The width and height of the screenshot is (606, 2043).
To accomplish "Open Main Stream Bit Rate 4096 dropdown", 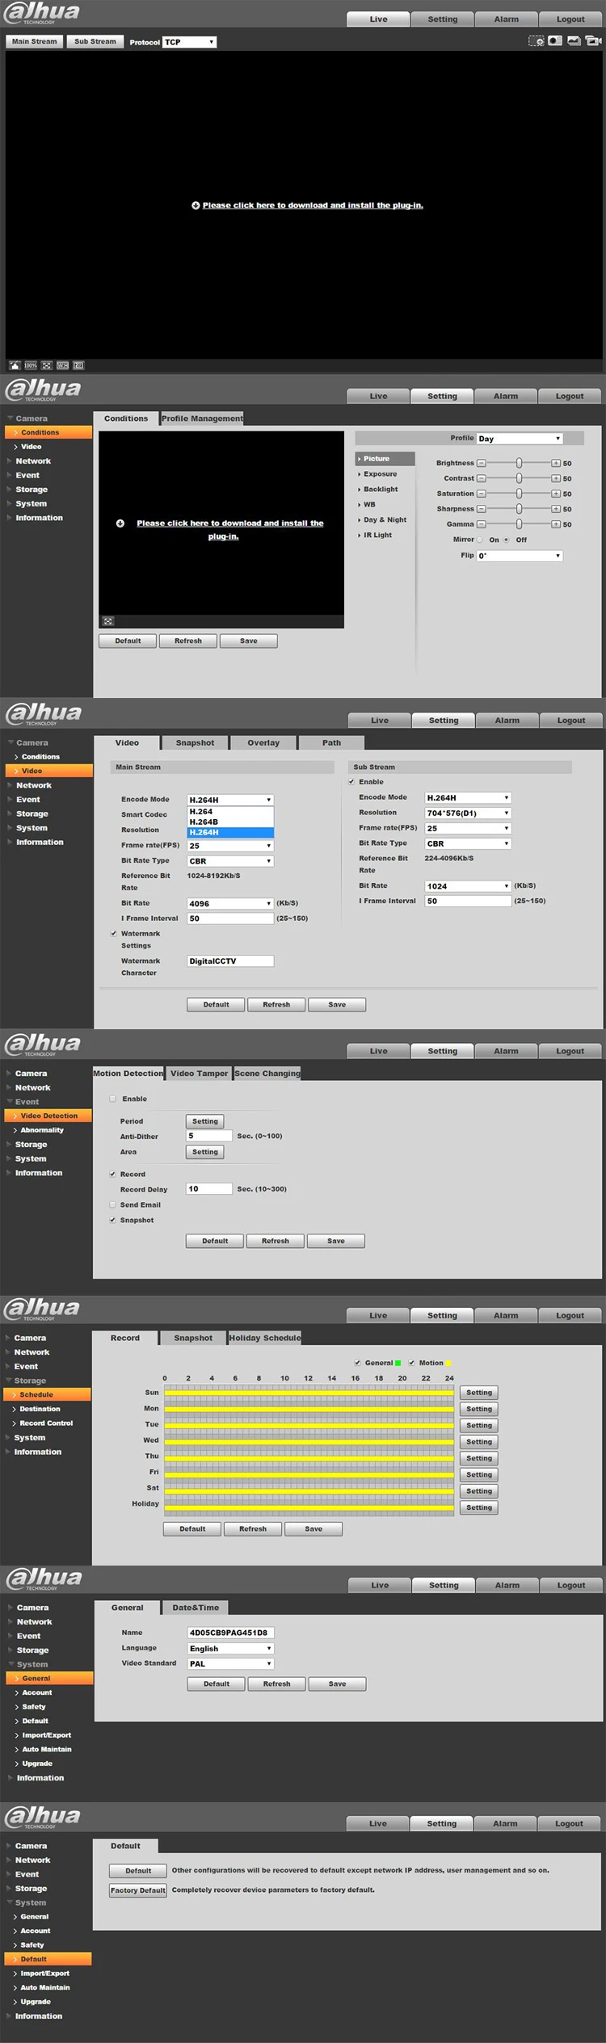I will pyautogui.click(x=230, y=903).
